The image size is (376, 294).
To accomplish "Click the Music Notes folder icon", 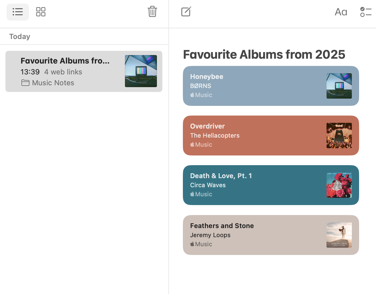I will tap(25, 83).
